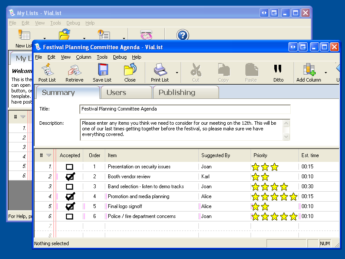Screen dimensions: 345x259
Task: Uncheck Accepted box for Booth vendor review
Action: 70,177
